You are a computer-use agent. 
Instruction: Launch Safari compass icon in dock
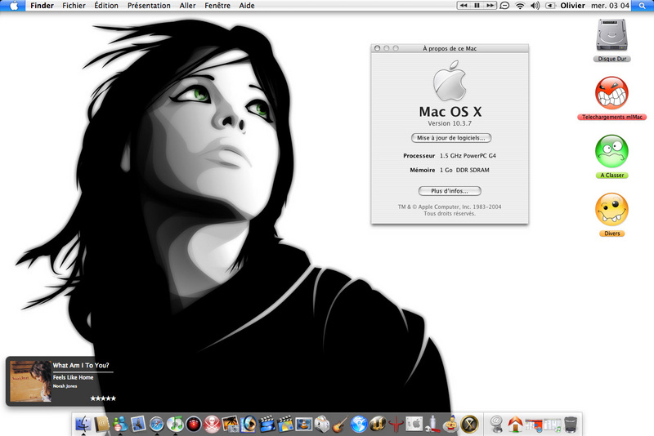pos(157,425)
